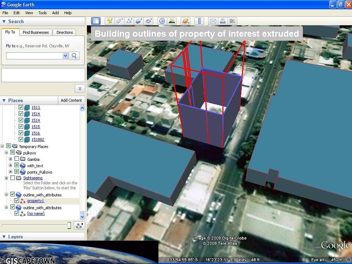View in Google Maps icon

(x=232, y=21)
